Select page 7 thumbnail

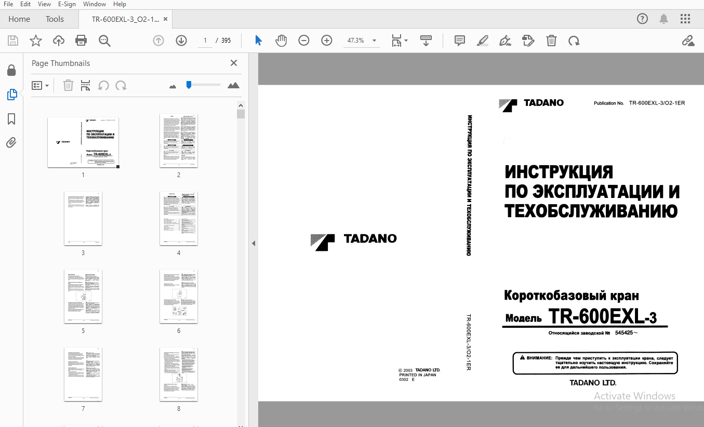click(x=83, y=375)
